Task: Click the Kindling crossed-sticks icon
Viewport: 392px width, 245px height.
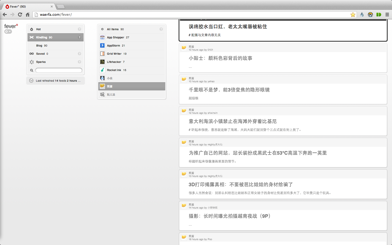Action: (32, 38)
